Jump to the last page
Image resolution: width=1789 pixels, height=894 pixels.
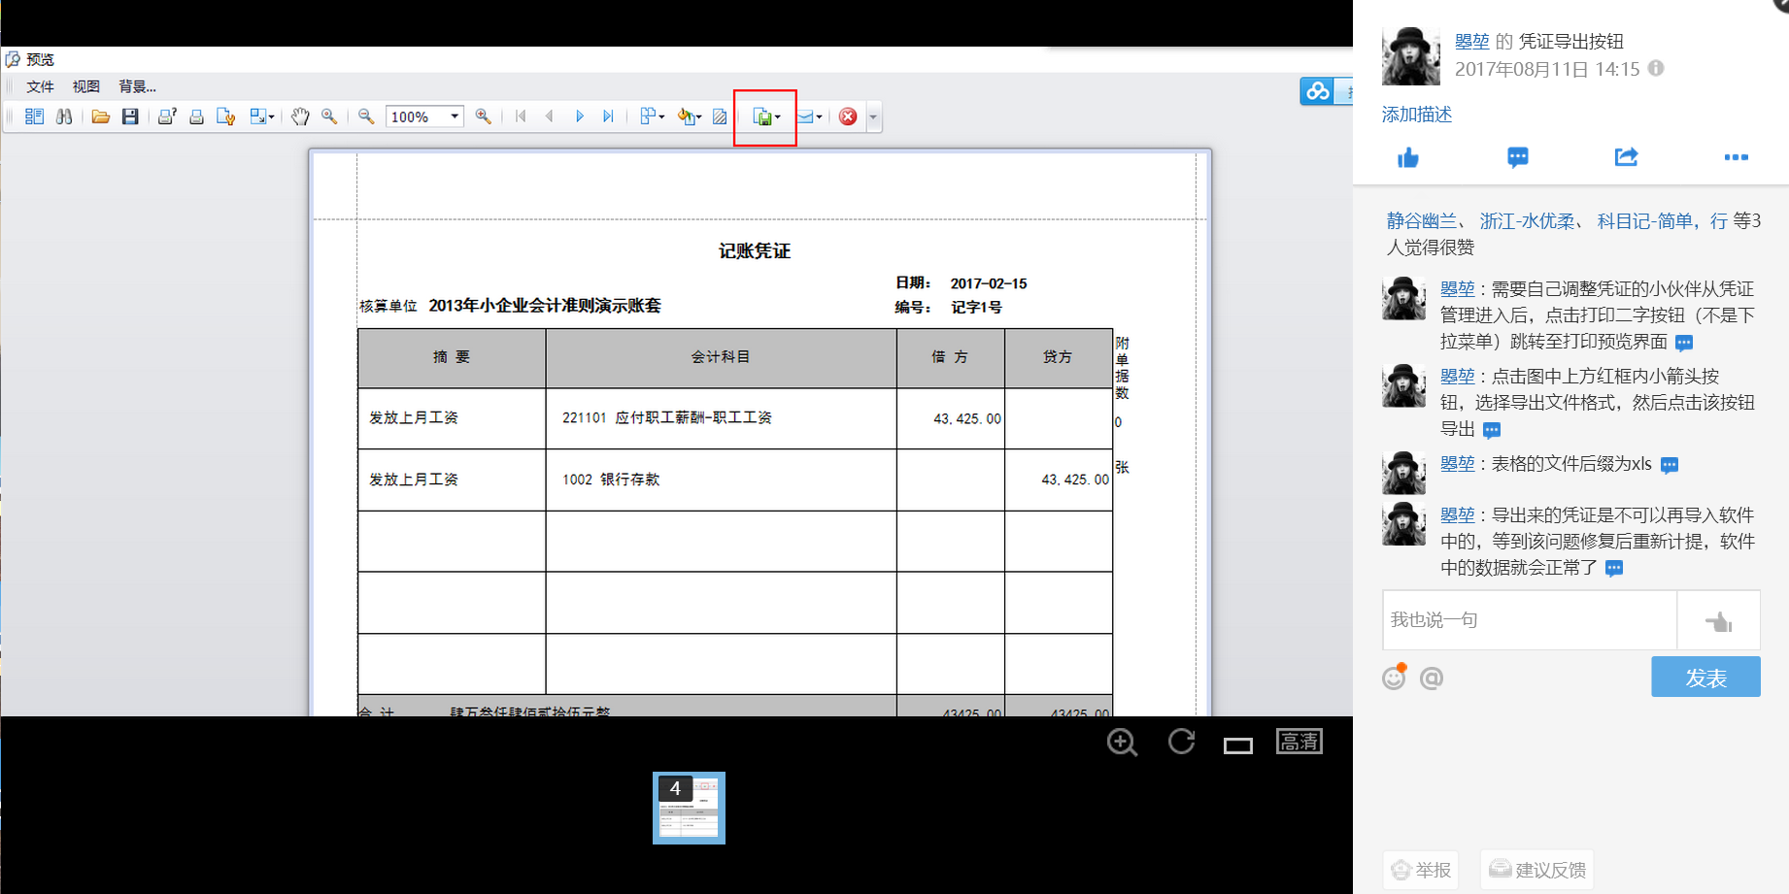coord(608,116)
